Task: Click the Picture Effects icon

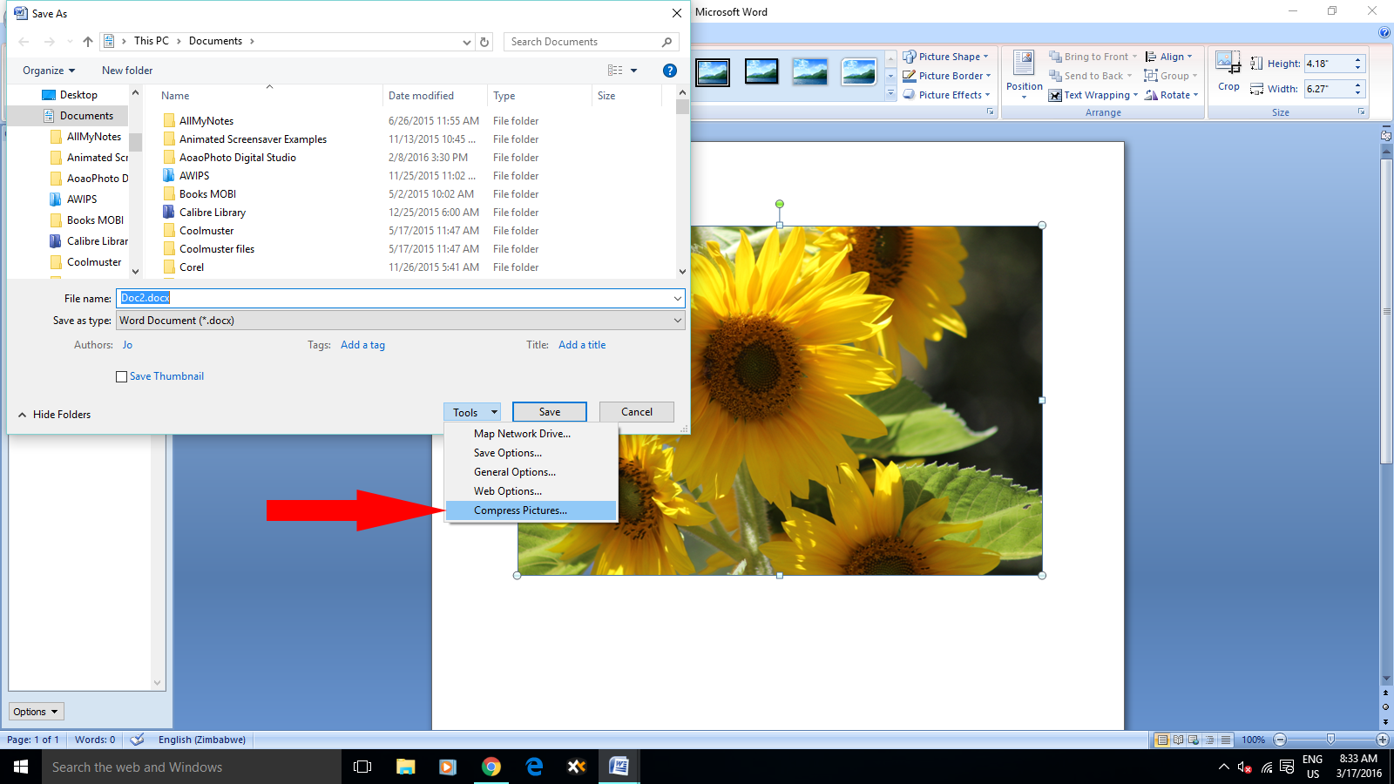Action: [910, 95]
